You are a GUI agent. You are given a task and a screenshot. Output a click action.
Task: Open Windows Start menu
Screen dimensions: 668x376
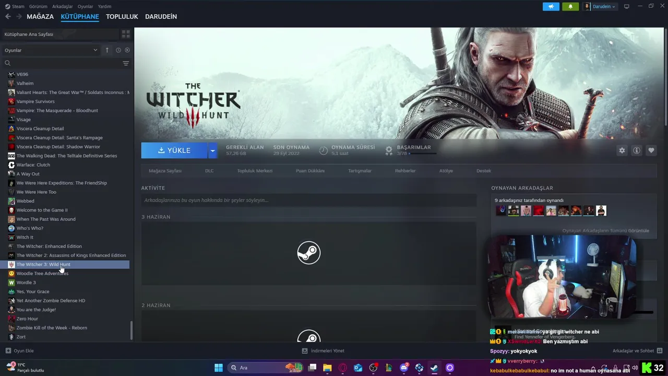point(219,368)
